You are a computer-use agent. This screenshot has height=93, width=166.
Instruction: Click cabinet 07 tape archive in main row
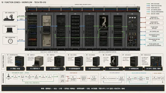coord(118,30)
